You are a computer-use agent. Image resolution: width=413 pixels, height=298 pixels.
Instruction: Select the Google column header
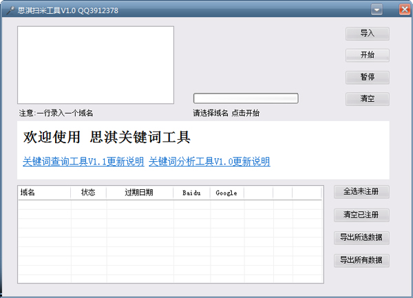(x=226, y=193)
